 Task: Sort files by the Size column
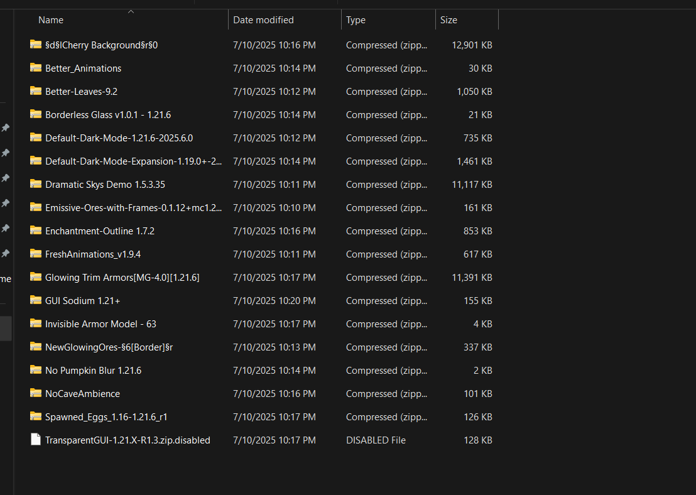449,20
